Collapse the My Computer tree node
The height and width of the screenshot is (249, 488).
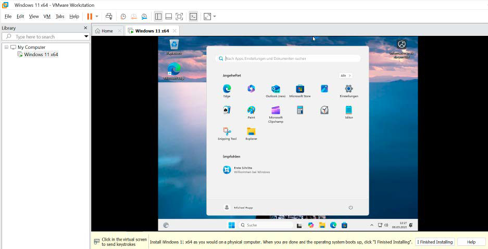7,47
